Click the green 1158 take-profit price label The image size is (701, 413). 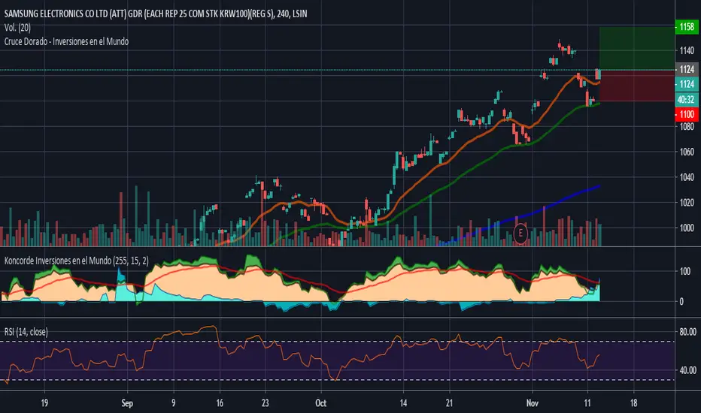click(x=686, y=27)
